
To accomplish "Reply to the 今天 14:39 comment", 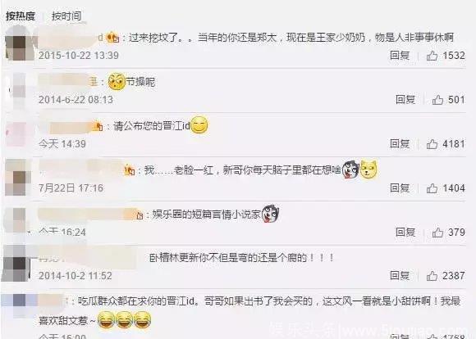I will coord(400,144).
